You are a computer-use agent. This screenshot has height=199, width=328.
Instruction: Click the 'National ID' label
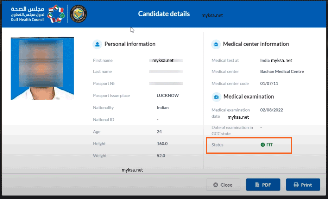[103, 120]
